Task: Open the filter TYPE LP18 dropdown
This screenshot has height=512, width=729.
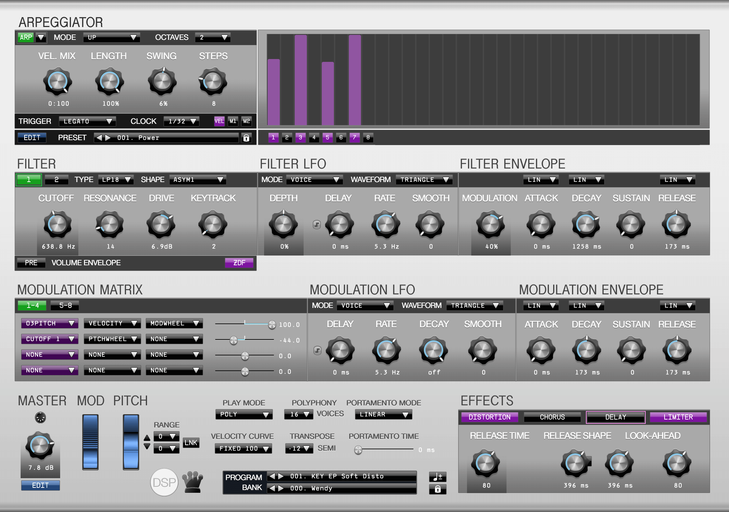Action: pyautogui.click(x=116, y=180)
